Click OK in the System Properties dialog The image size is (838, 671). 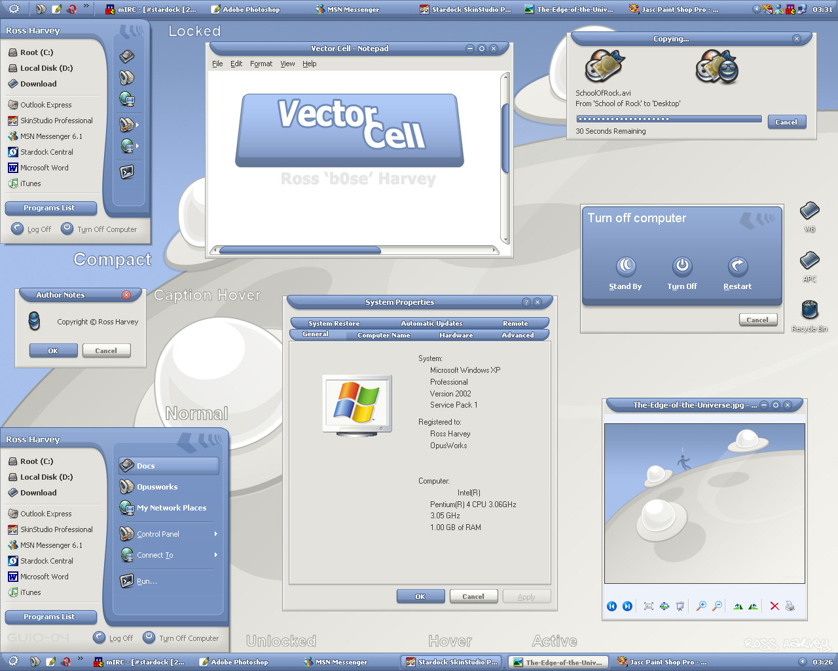click(420, 596)
